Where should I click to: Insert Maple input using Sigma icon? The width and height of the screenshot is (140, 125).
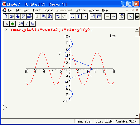click(x=73, y=16)
